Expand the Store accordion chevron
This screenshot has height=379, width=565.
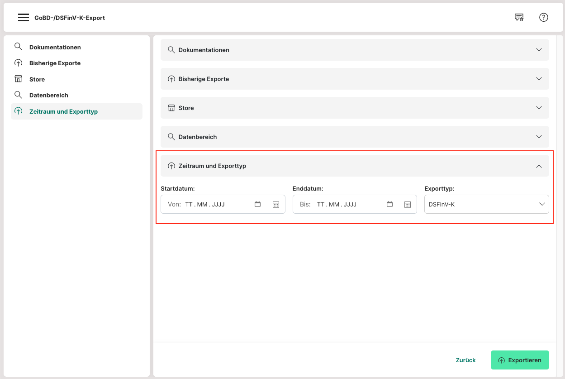(x=539, y=108)
